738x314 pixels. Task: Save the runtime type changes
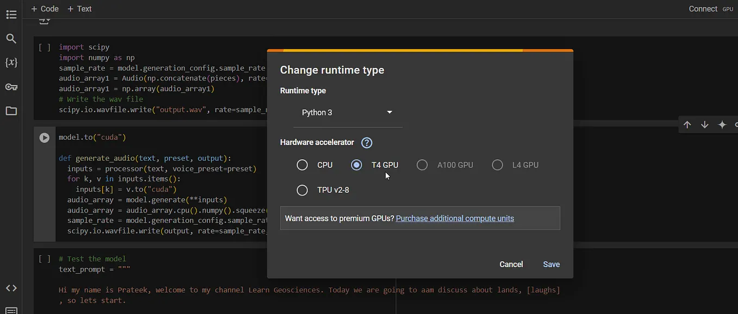(551, 264)
